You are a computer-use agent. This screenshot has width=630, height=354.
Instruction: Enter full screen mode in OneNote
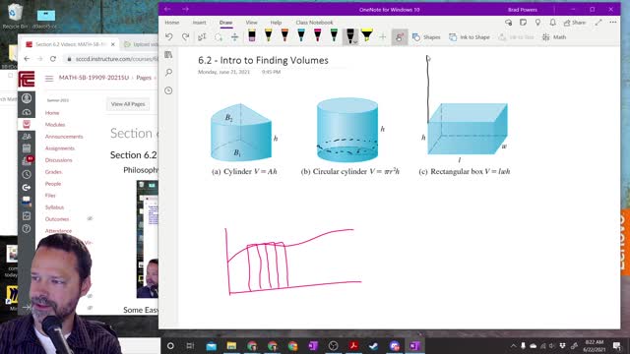pos(598,23)
